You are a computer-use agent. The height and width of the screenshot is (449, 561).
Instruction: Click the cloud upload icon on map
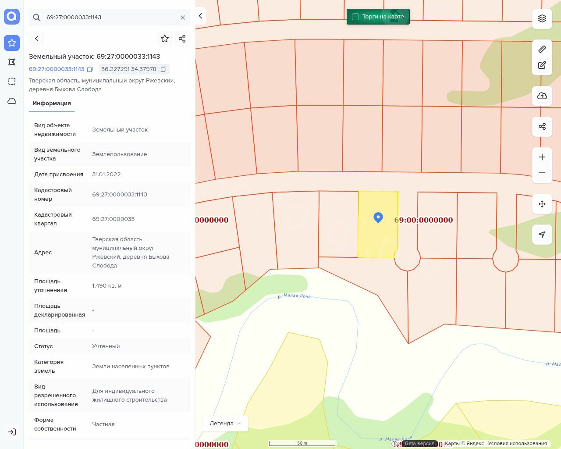[542, 96]
